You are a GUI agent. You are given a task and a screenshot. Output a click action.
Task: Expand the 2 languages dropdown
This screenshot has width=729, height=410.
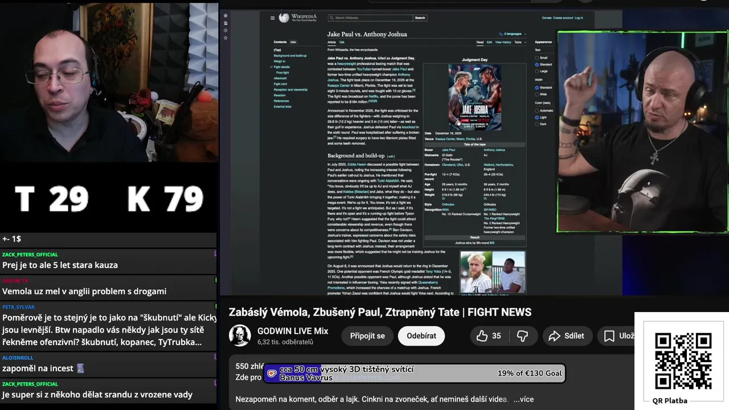pos(513,34)
